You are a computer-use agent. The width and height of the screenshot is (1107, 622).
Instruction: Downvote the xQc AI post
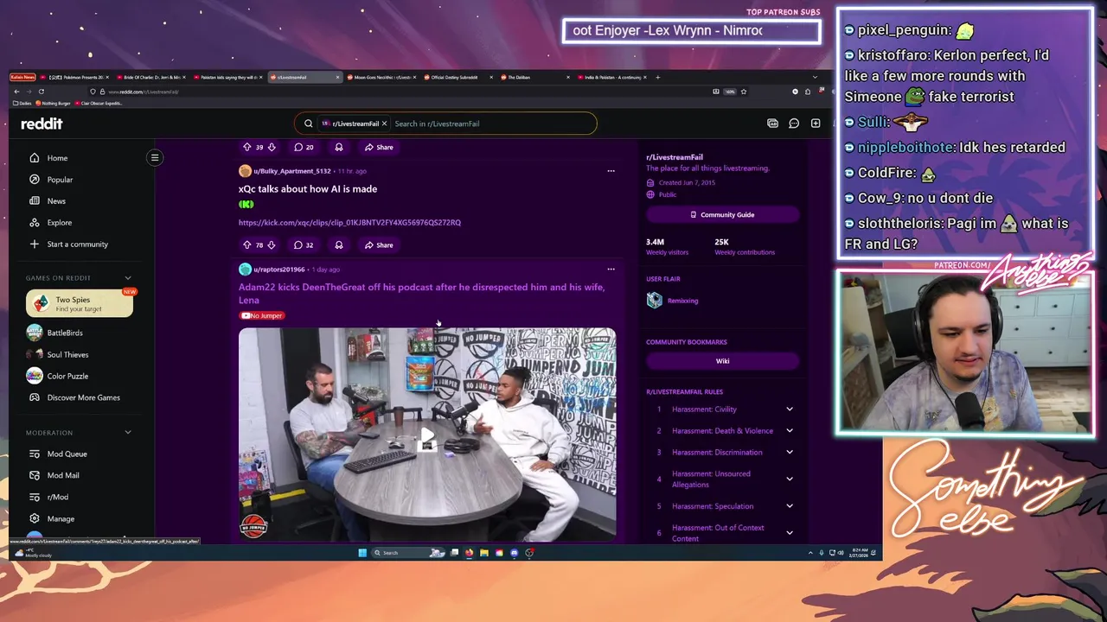click(272, 244)
